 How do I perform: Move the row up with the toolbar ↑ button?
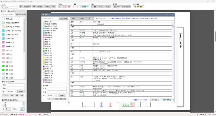pos(59,7)
